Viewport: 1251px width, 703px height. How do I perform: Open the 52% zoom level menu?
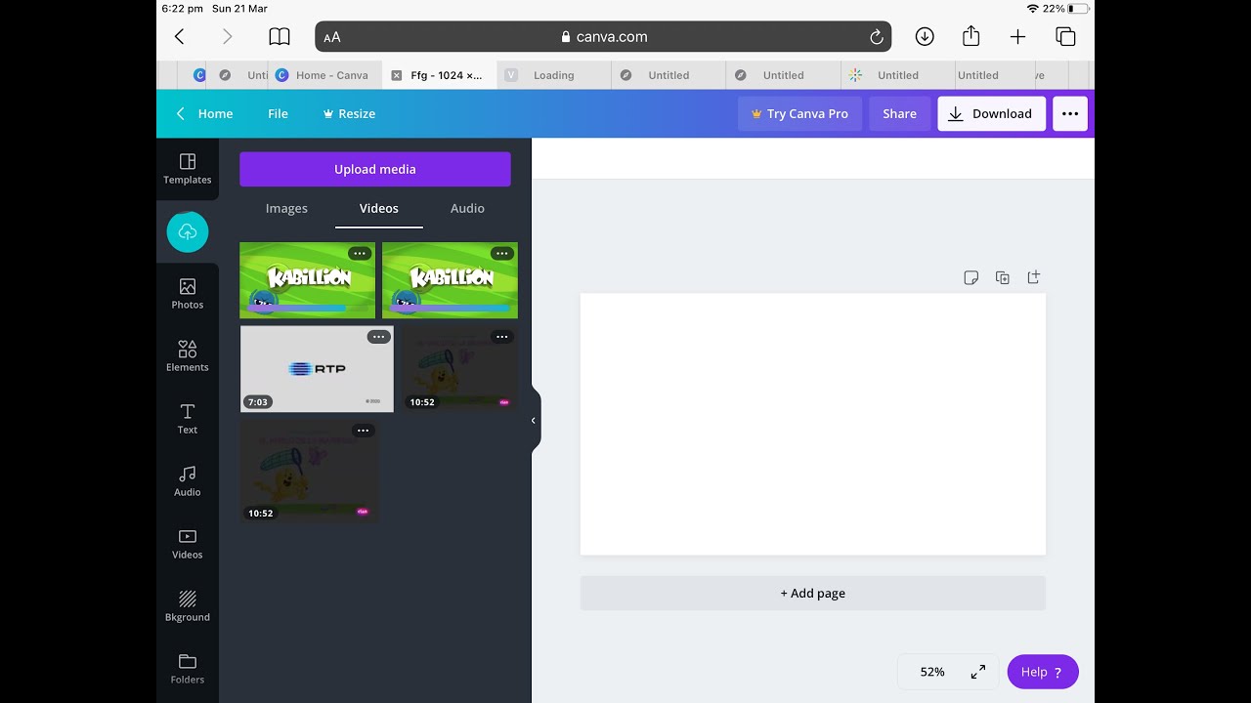(x=932, y=672)
